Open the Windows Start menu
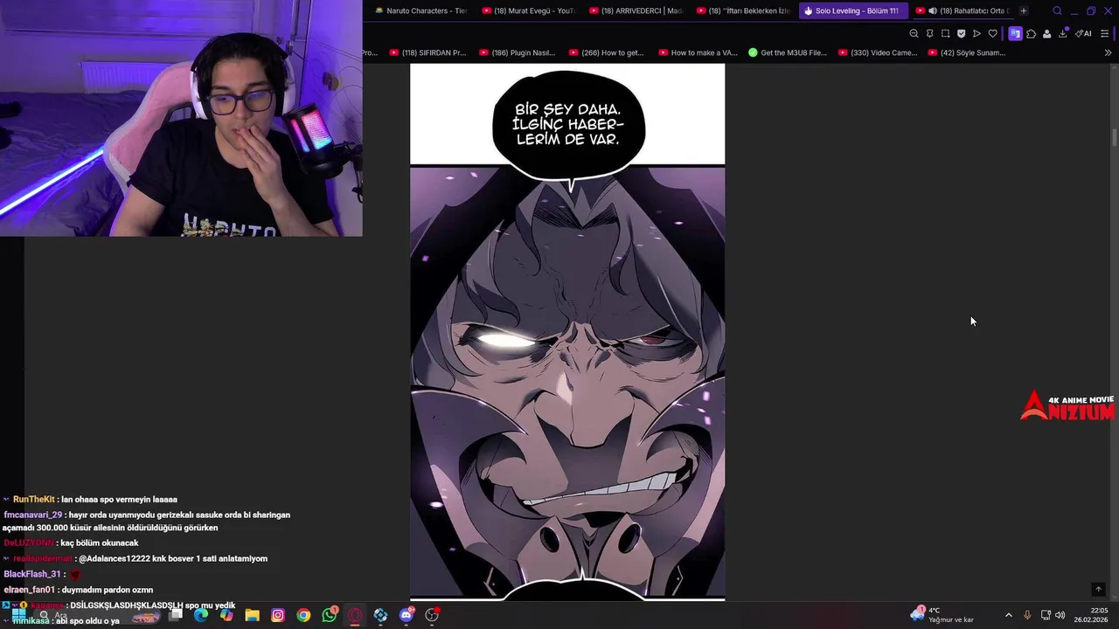The image size is (1119, 629). click(18, 615)
